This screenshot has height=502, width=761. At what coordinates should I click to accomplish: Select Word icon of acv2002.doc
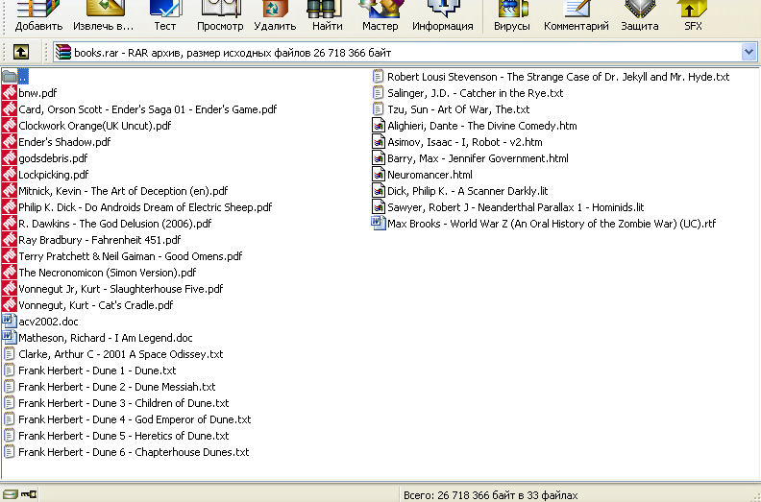[x=10, y=322]
